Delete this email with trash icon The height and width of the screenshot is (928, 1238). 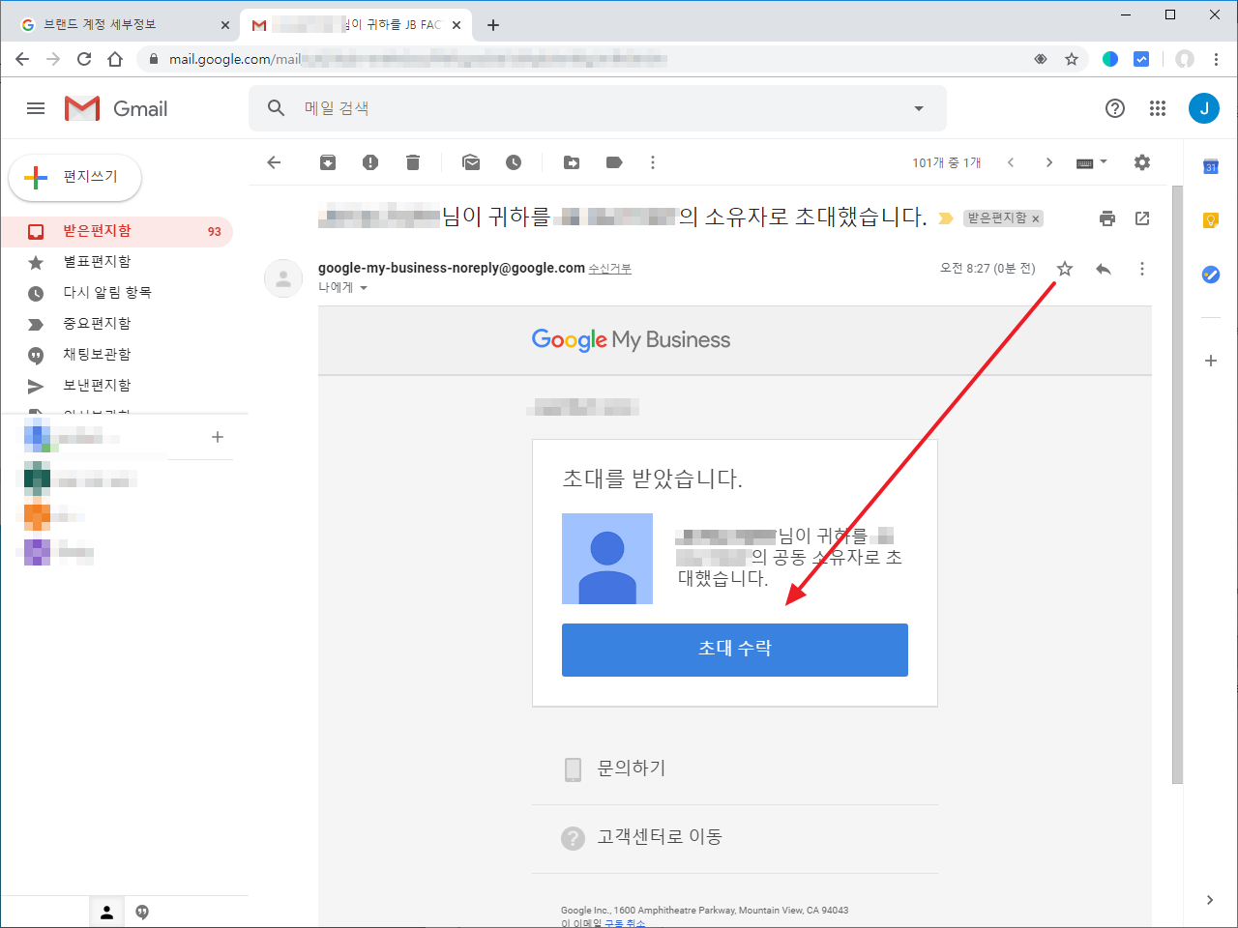pos(413,162)
